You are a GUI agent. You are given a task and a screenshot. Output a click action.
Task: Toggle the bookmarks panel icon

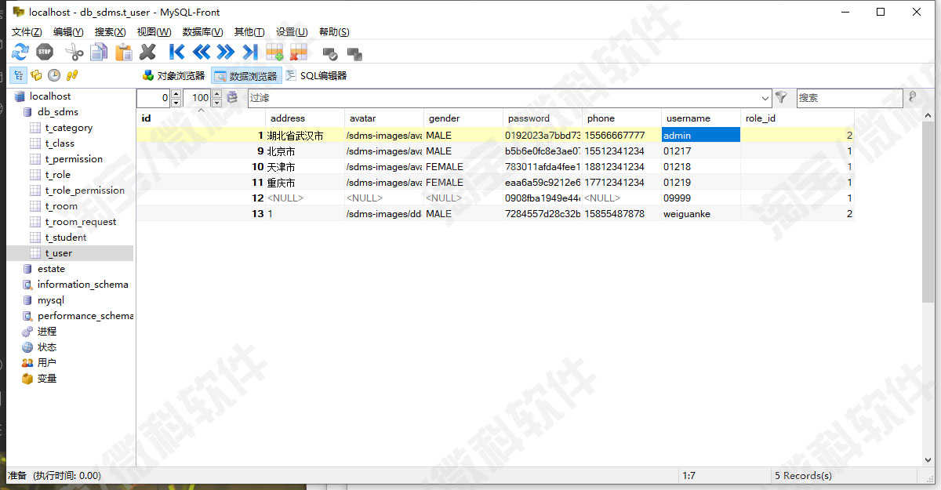click(x=36, y=75)
